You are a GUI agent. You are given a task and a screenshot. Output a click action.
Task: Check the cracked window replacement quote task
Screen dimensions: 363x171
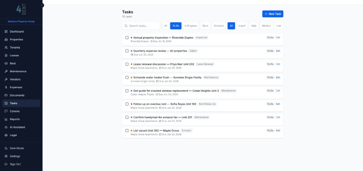tap(127, 91)
